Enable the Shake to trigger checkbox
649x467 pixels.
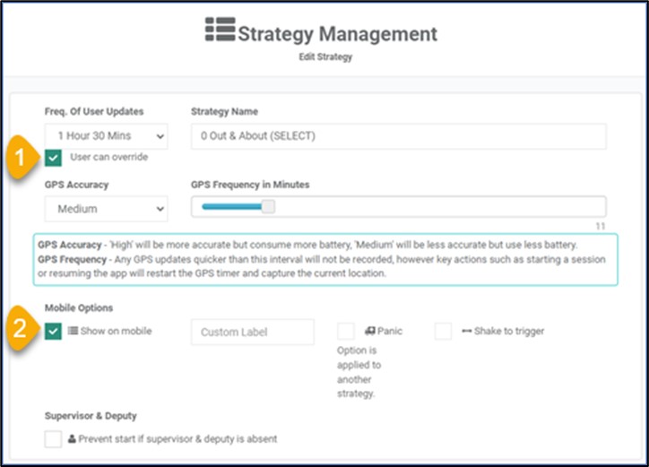coord(443,332)
